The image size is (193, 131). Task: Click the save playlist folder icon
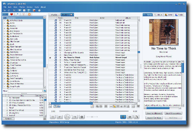[59, 106]
